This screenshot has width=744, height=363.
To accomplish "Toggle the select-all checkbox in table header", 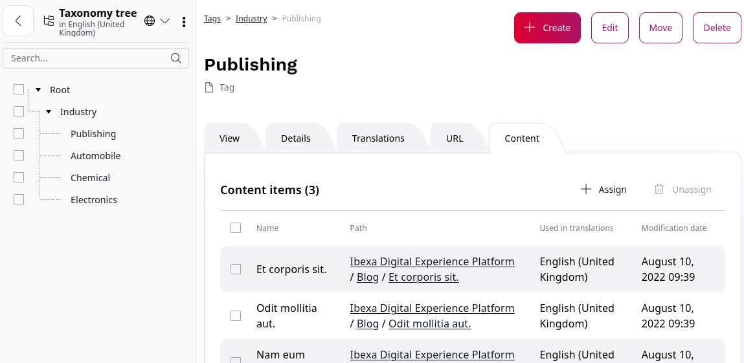I will pos(236,228).
